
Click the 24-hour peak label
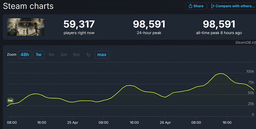pyautogui.click(x=149, y=33)
